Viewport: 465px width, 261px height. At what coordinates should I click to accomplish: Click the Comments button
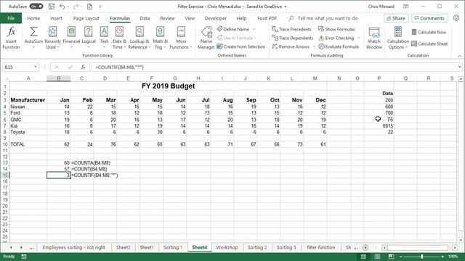click(429, 18)
